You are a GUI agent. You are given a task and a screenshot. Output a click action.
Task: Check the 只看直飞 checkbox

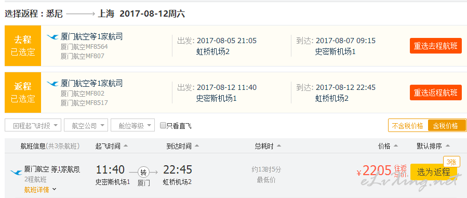click(x=163, y=125)
